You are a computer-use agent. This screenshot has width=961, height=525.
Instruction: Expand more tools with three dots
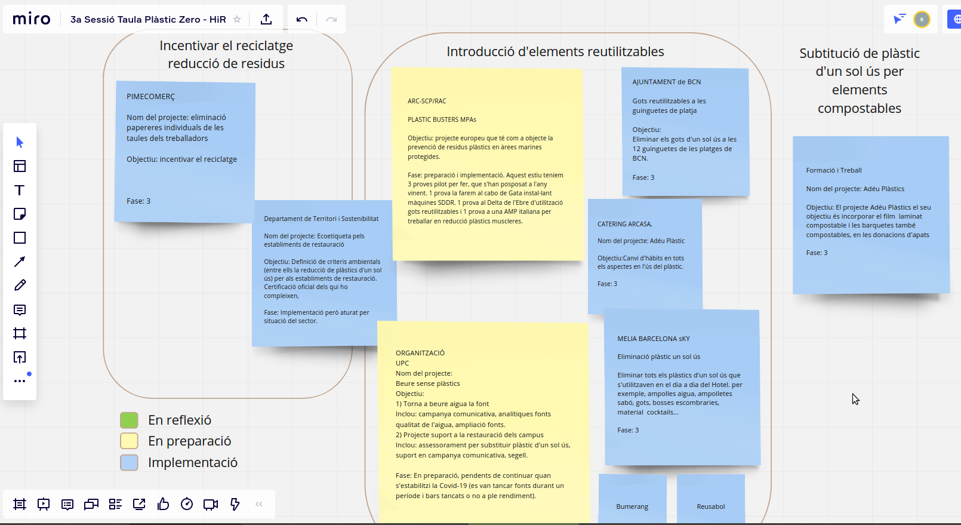[x=20, y=380]
